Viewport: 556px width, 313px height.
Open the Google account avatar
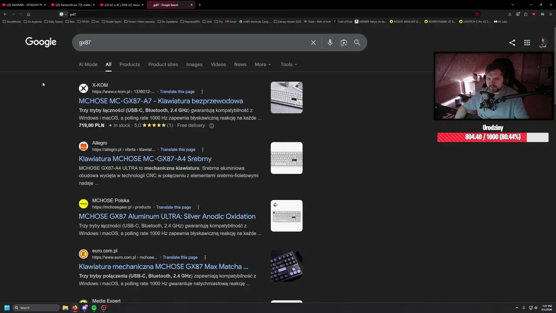(543, 43)
